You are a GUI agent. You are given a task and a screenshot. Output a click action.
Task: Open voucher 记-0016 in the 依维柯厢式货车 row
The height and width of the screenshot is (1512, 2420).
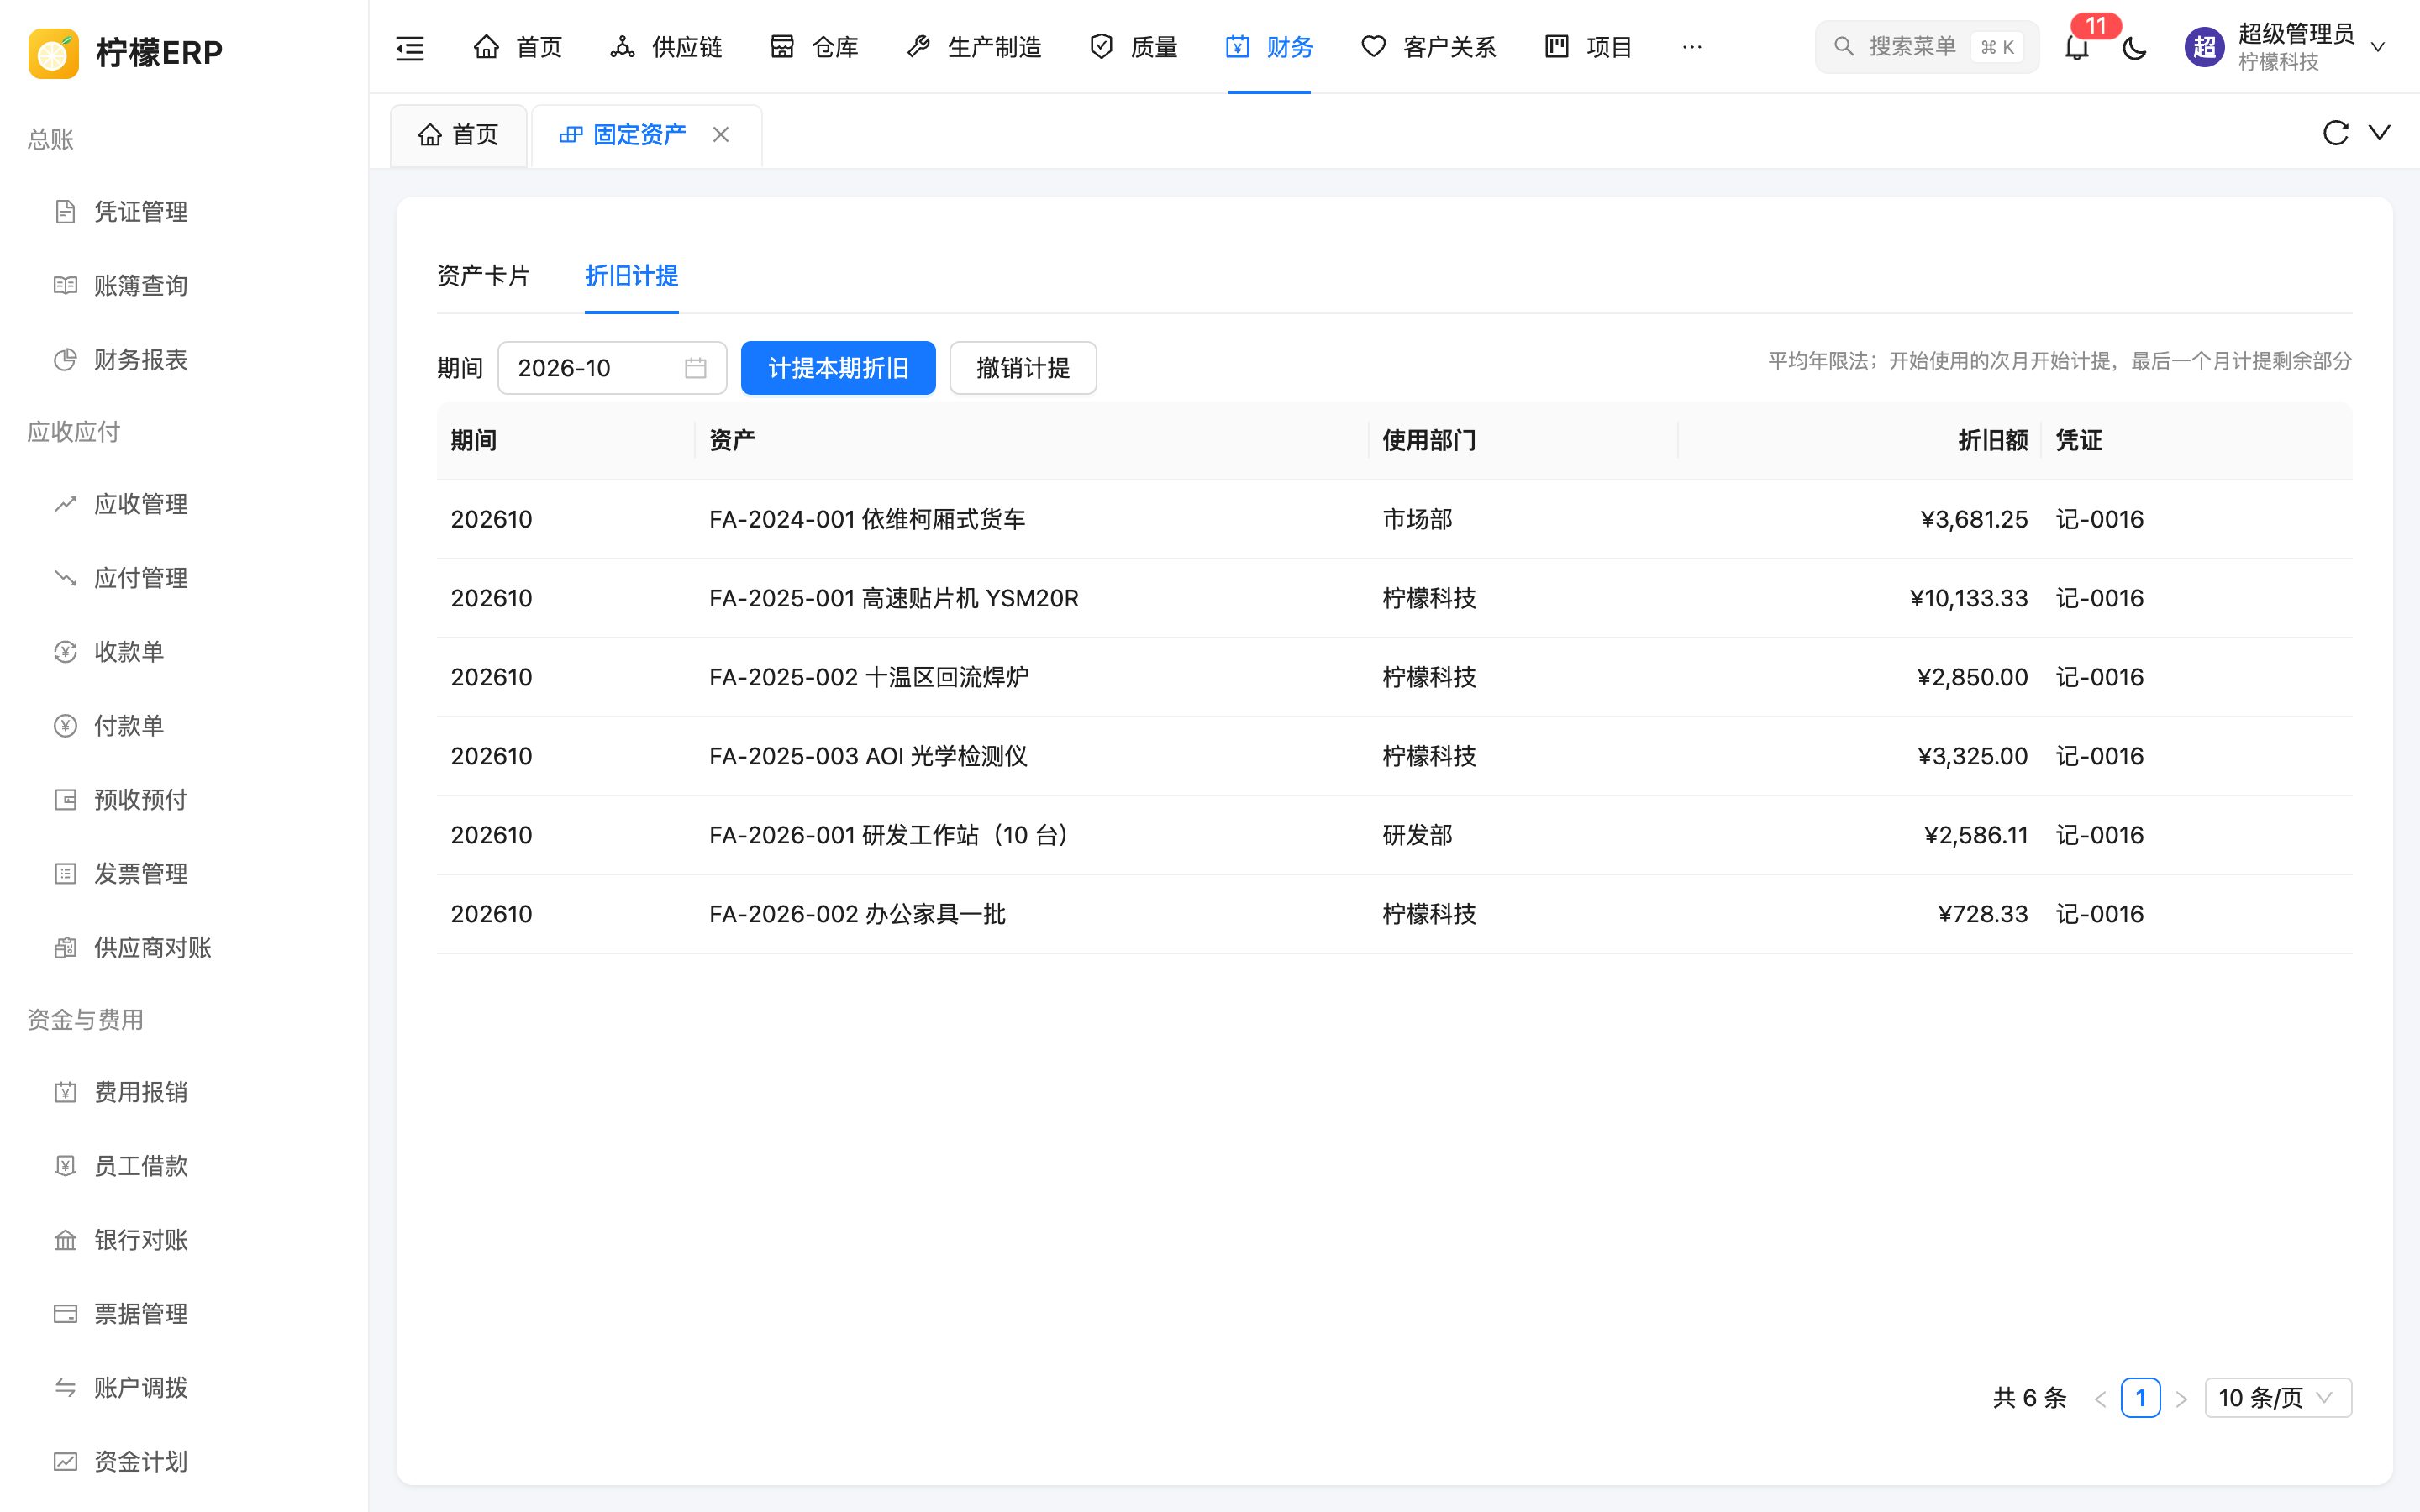click(2099, 519)
